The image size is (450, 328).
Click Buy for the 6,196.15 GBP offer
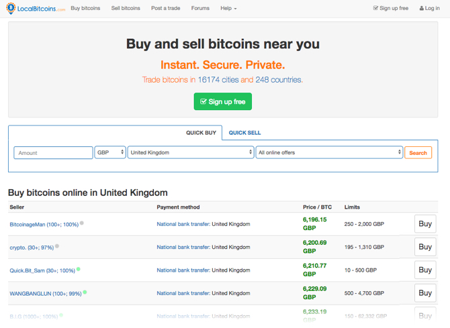tap(425, 223)
